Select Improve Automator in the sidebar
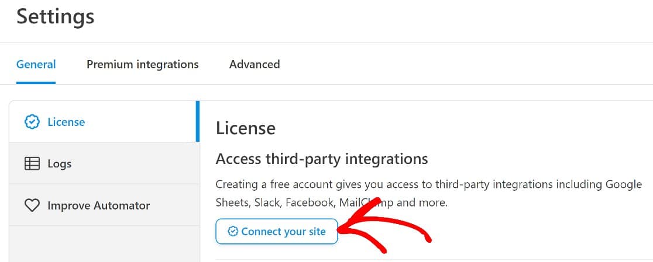The width and height of the screenshot is (653, 262). pyautogui.click(x=98, y=205)
